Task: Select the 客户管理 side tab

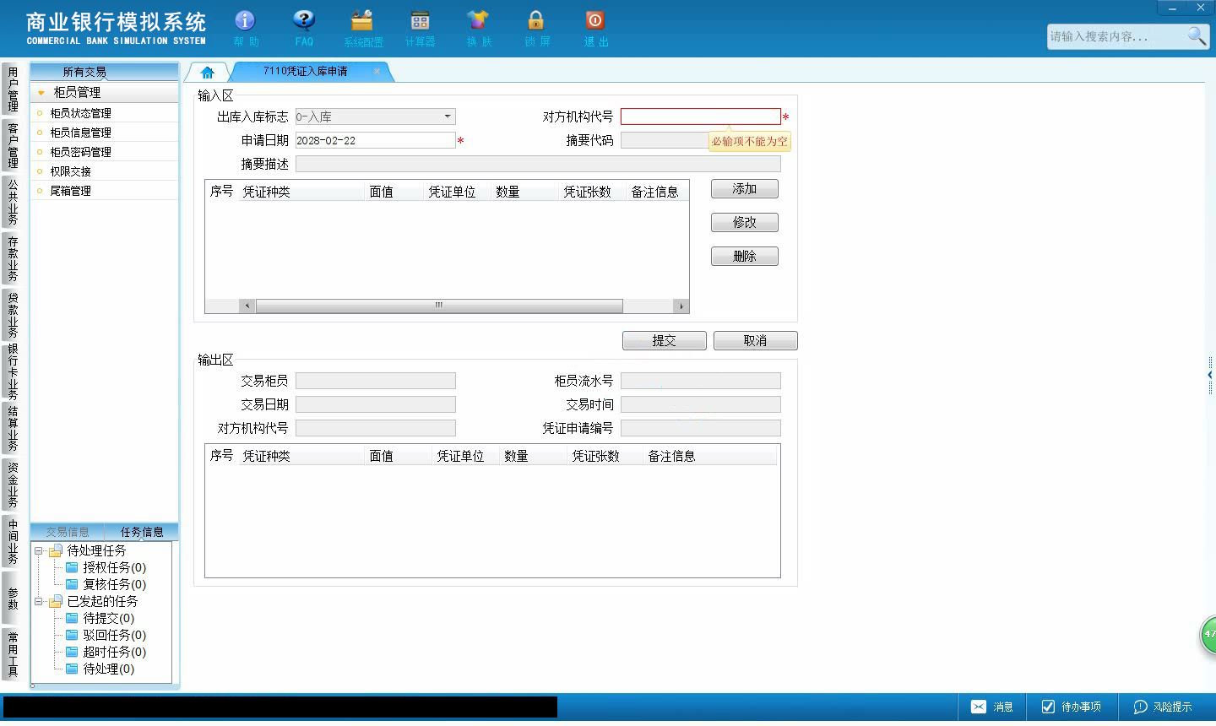Action: 12,145
